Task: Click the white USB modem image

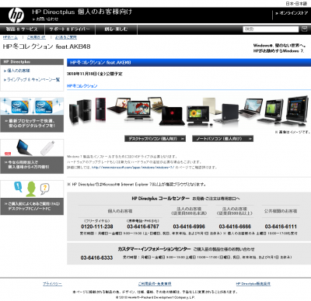Action: pyautogui.click(x=47, y=148)
